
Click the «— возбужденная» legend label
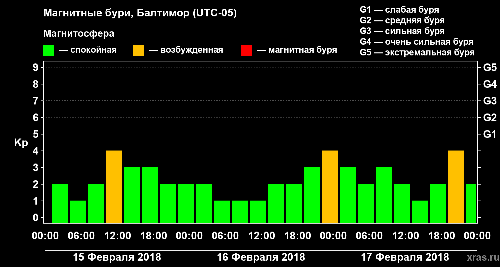[x=186, y=50]
